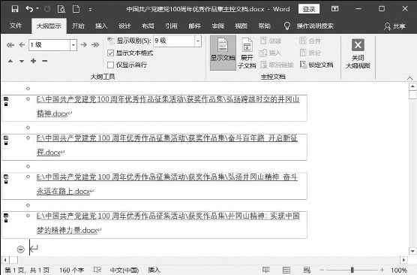Screen dimensions: 417x275
Task: Click the 合并 subdocuments button
Action: 310,41
